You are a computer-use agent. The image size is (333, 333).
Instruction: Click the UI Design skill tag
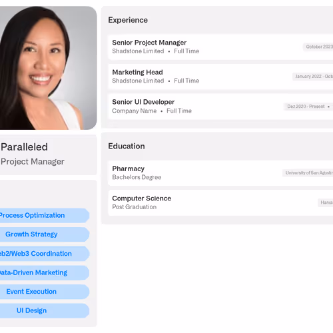[45, 311]
